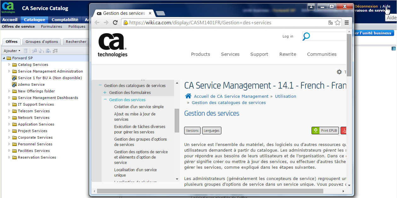The height and width of the screenshot is (198, 397).
Task: Open Utilisation breadcrumb link
Action: [285, 96]
